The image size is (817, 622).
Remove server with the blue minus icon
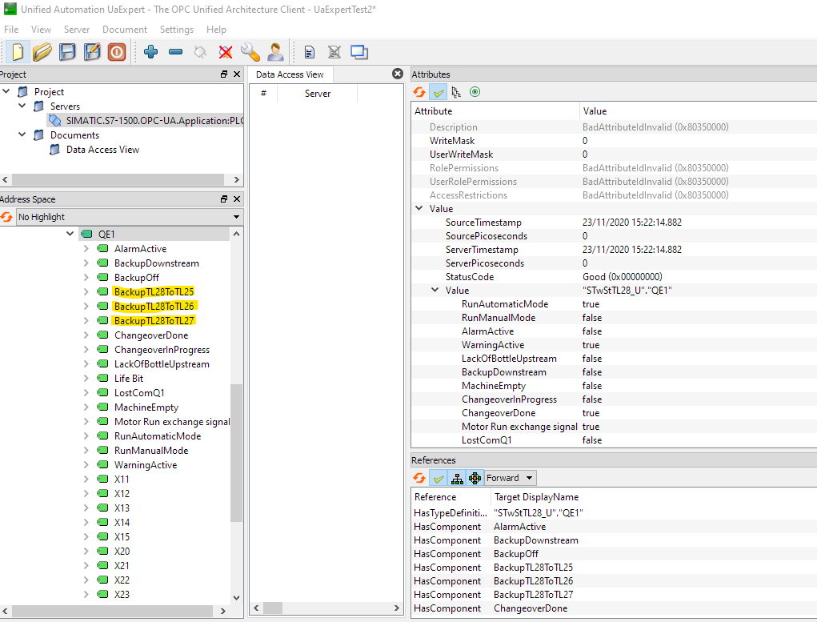coord(175,51)
